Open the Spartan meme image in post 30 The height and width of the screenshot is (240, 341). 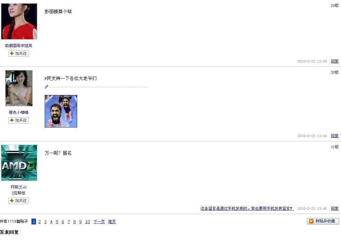coord(61,111)
